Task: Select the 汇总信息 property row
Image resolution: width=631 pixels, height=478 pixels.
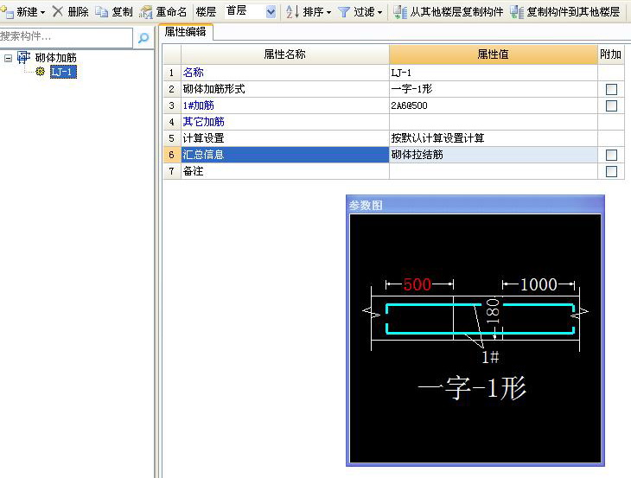Action: point(285,155)
